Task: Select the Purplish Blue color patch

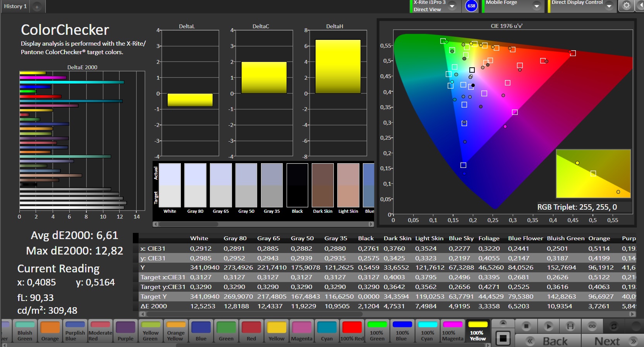Action: click(x=75, y=331)
